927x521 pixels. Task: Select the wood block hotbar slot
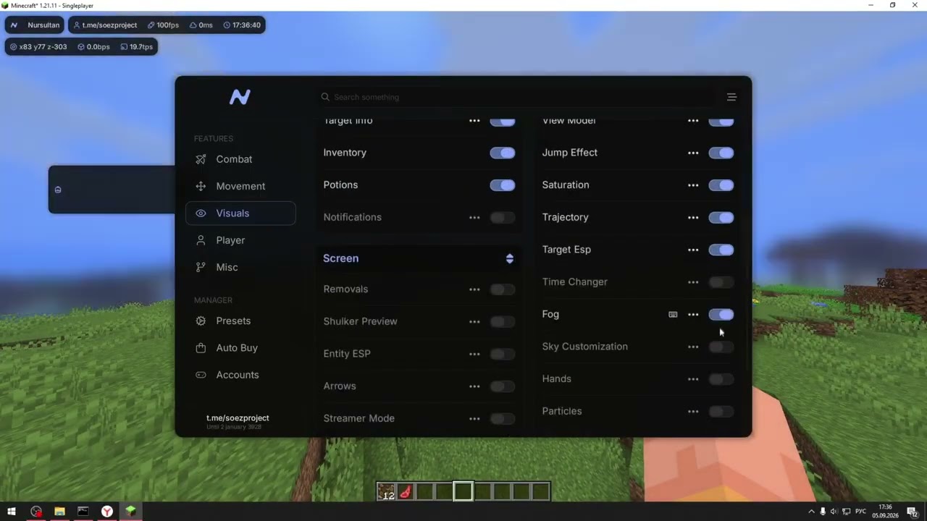click(387, 492)
